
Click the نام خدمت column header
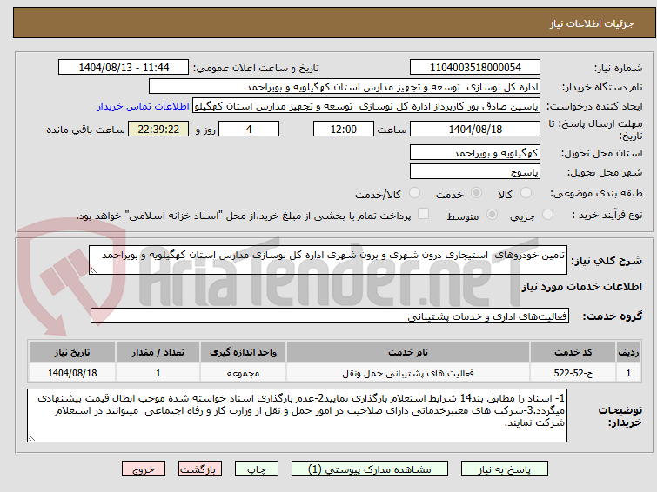tap(408, 352)
